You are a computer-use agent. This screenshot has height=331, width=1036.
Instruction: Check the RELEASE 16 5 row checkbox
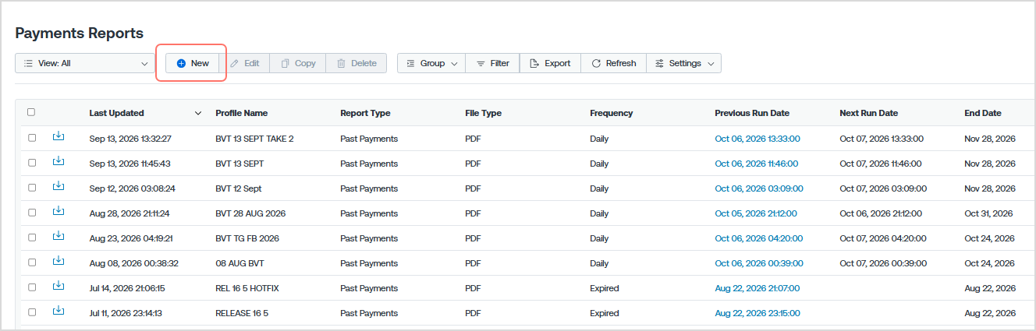coord(32,312)
